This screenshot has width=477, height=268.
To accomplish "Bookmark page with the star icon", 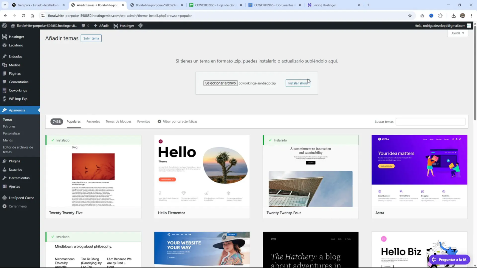I will point(410,16).
